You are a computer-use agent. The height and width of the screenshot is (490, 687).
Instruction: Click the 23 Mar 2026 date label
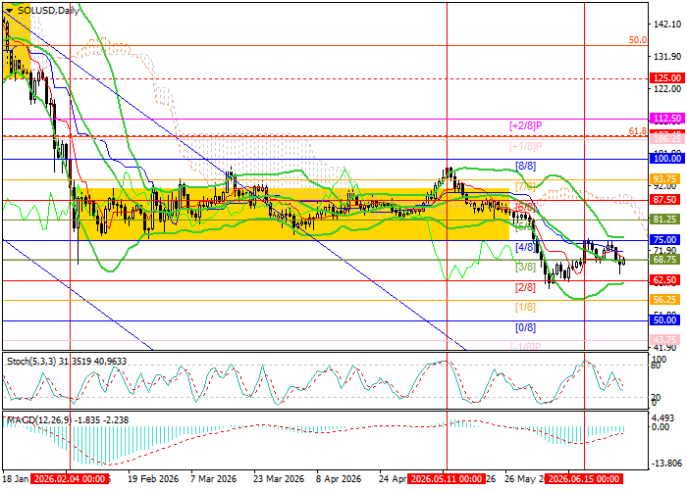(x=279, y=479)
